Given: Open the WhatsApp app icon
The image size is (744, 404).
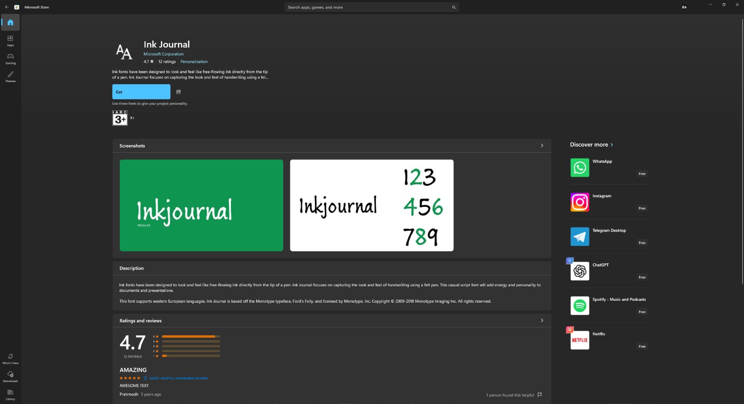Looking at the screenshot, I should pyautogui.click(x=580, y=167).
